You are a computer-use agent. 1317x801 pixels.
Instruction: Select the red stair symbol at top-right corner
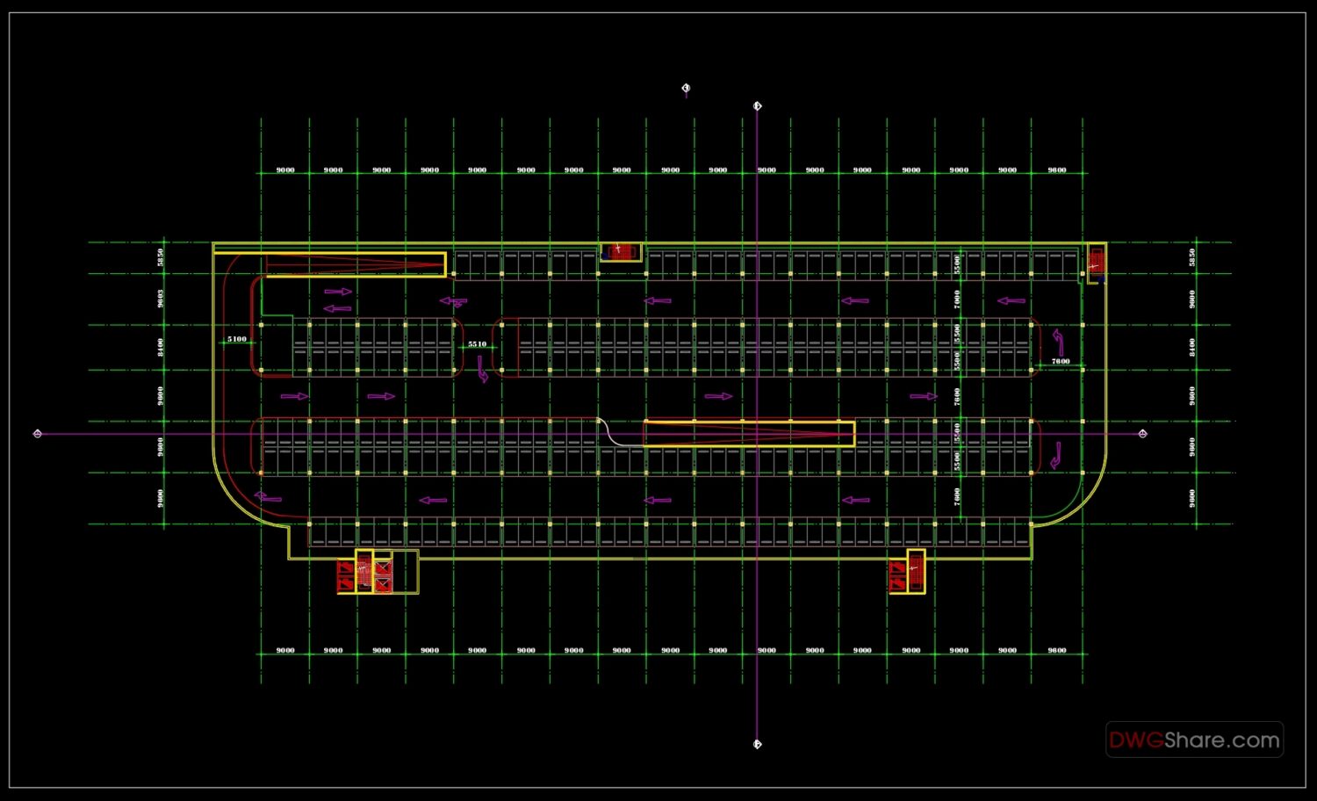click(1097, 261)
